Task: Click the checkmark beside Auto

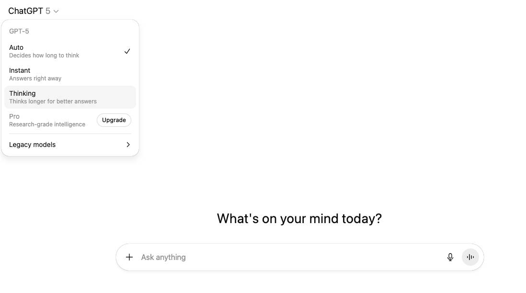Action: [x=127, y=51]
